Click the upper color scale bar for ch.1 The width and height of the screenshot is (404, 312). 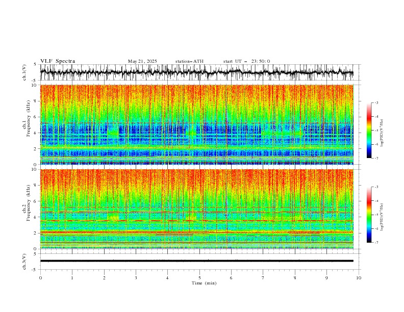pyautogui.click(x=369, y=130)
